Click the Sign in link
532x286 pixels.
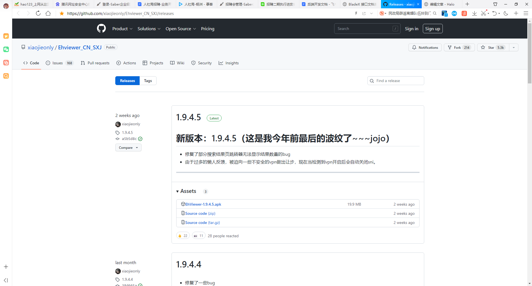[411, 29]
